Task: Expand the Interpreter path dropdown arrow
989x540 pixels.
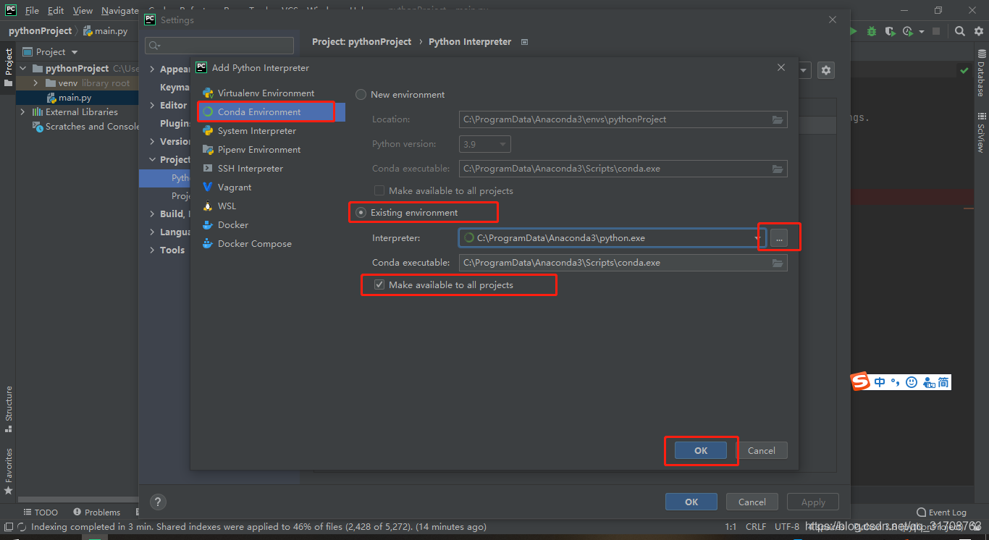Action: 757,238
